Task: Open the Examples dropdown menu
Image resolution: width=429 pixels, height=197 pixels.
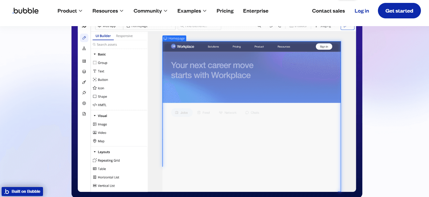Action: [192, 11]
